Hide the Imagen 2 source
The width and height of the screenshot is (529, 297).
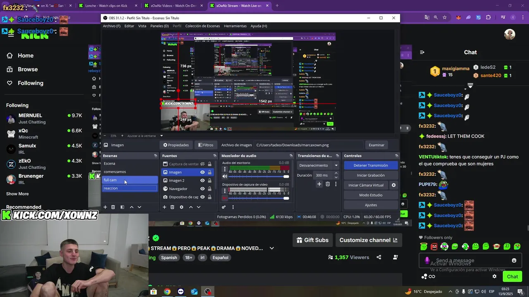click(203, 180)
